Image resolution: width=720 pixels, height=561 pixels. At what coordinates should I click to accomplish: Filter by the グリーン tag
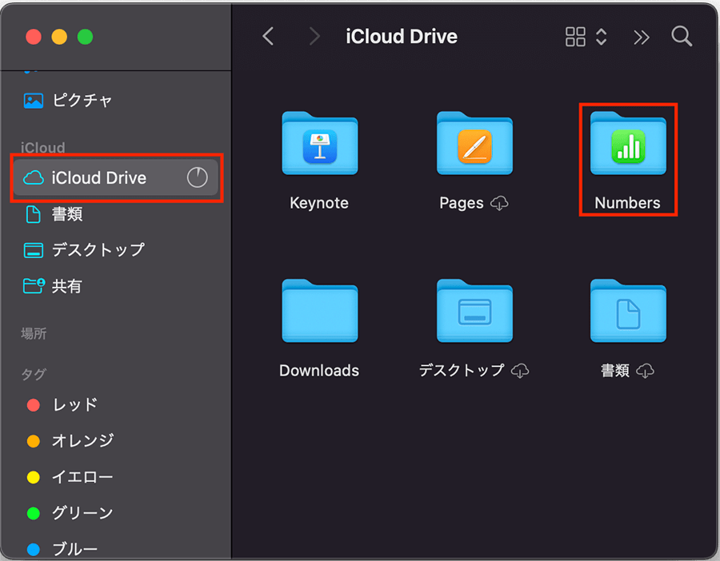point(116,513)
